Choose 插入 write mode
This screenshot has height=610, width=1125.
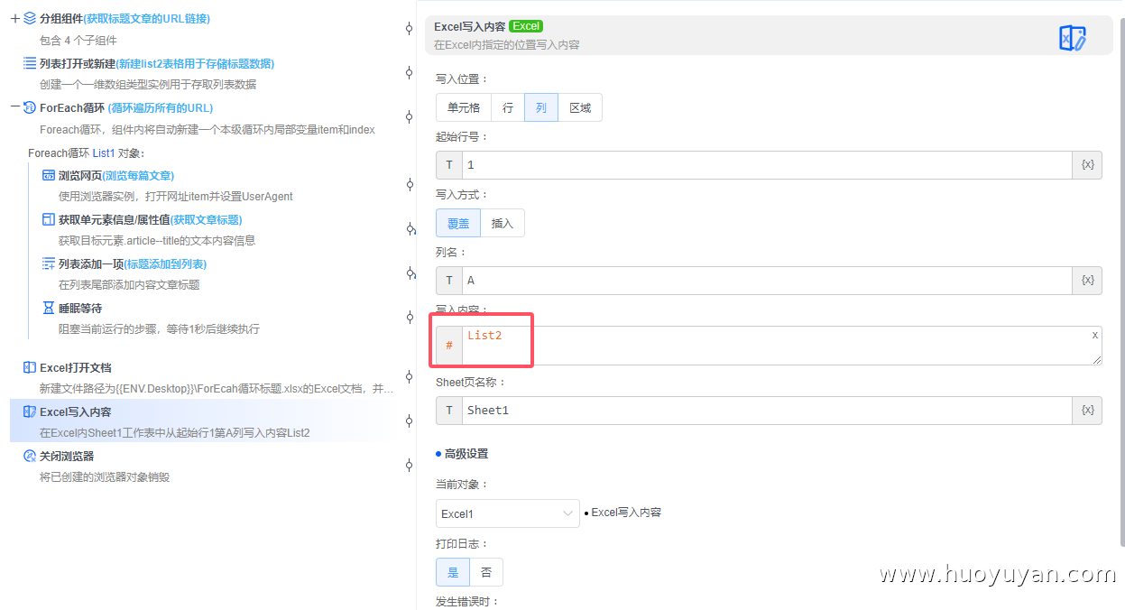pos(503,223)
